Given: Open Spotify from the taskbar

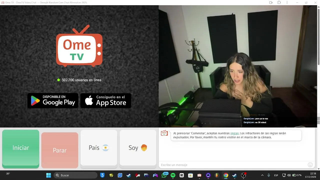Looking at the screenshot, I should tap(173, 175).
